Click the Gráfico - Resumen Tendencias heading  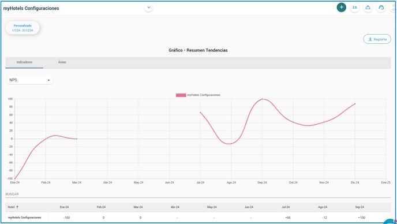click(x=198, y=50)
